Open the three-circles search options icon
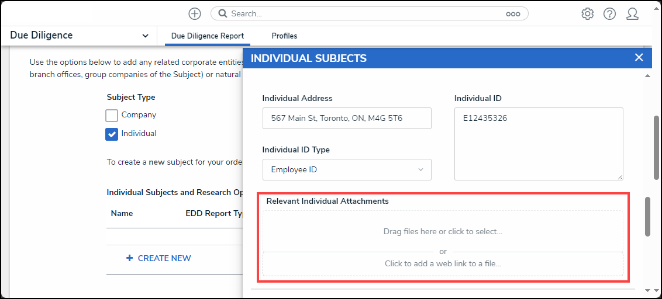This screenshot has width=662, height=299. (513, 14)
